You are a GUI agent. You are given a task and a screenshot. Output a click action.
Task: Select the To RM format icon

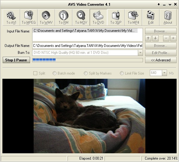pos(64,17)
